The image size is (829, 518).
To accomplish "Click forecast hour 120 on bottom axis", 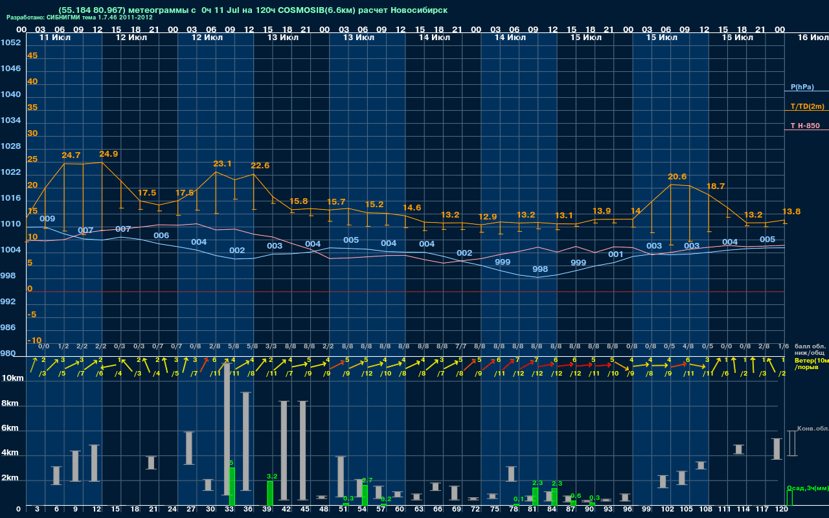I will click(782, 510).
